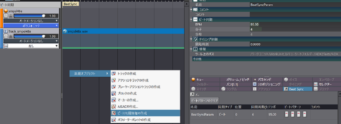Choose プレーヤーアクショントラックの作成 menu item
This screenshot has height=124, width=341.
[x=145, y=87]
